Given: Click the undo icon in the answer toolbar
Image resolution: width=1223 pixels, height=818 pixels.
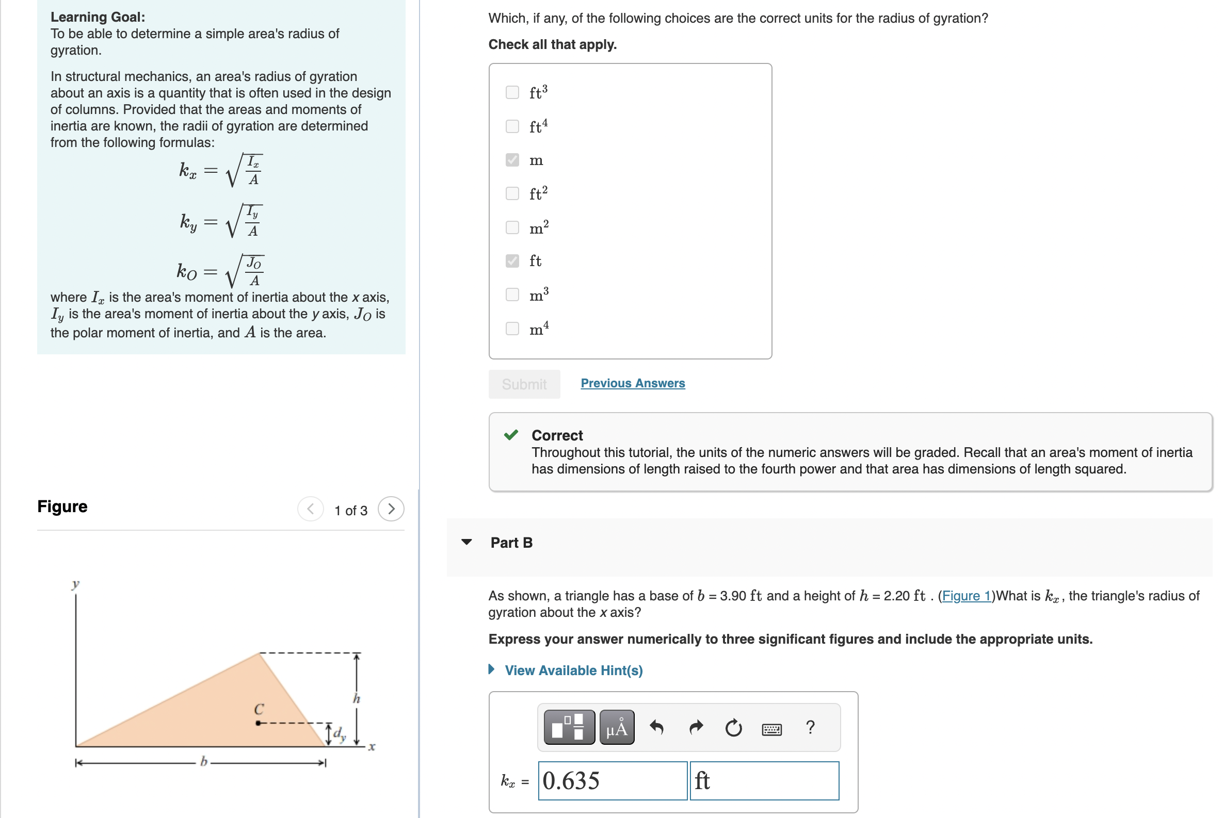Looking at the screenshot, I should 657,728.
